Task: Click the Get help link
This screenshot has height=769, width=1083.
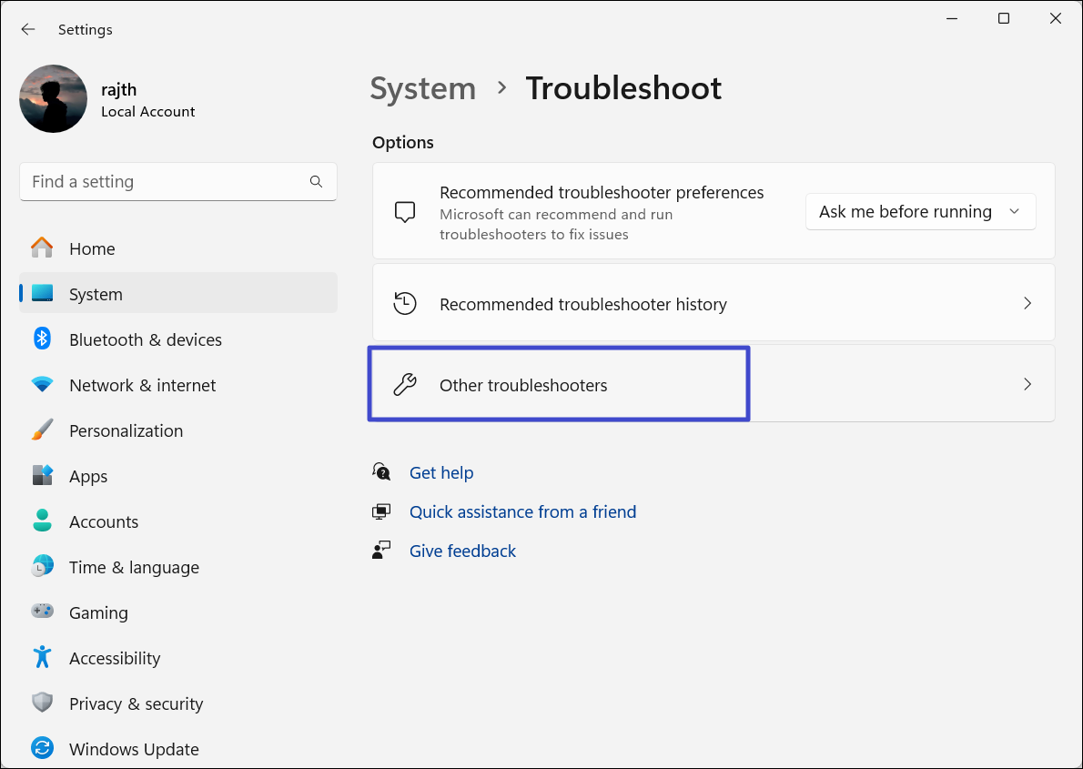Action: [441, 472]
